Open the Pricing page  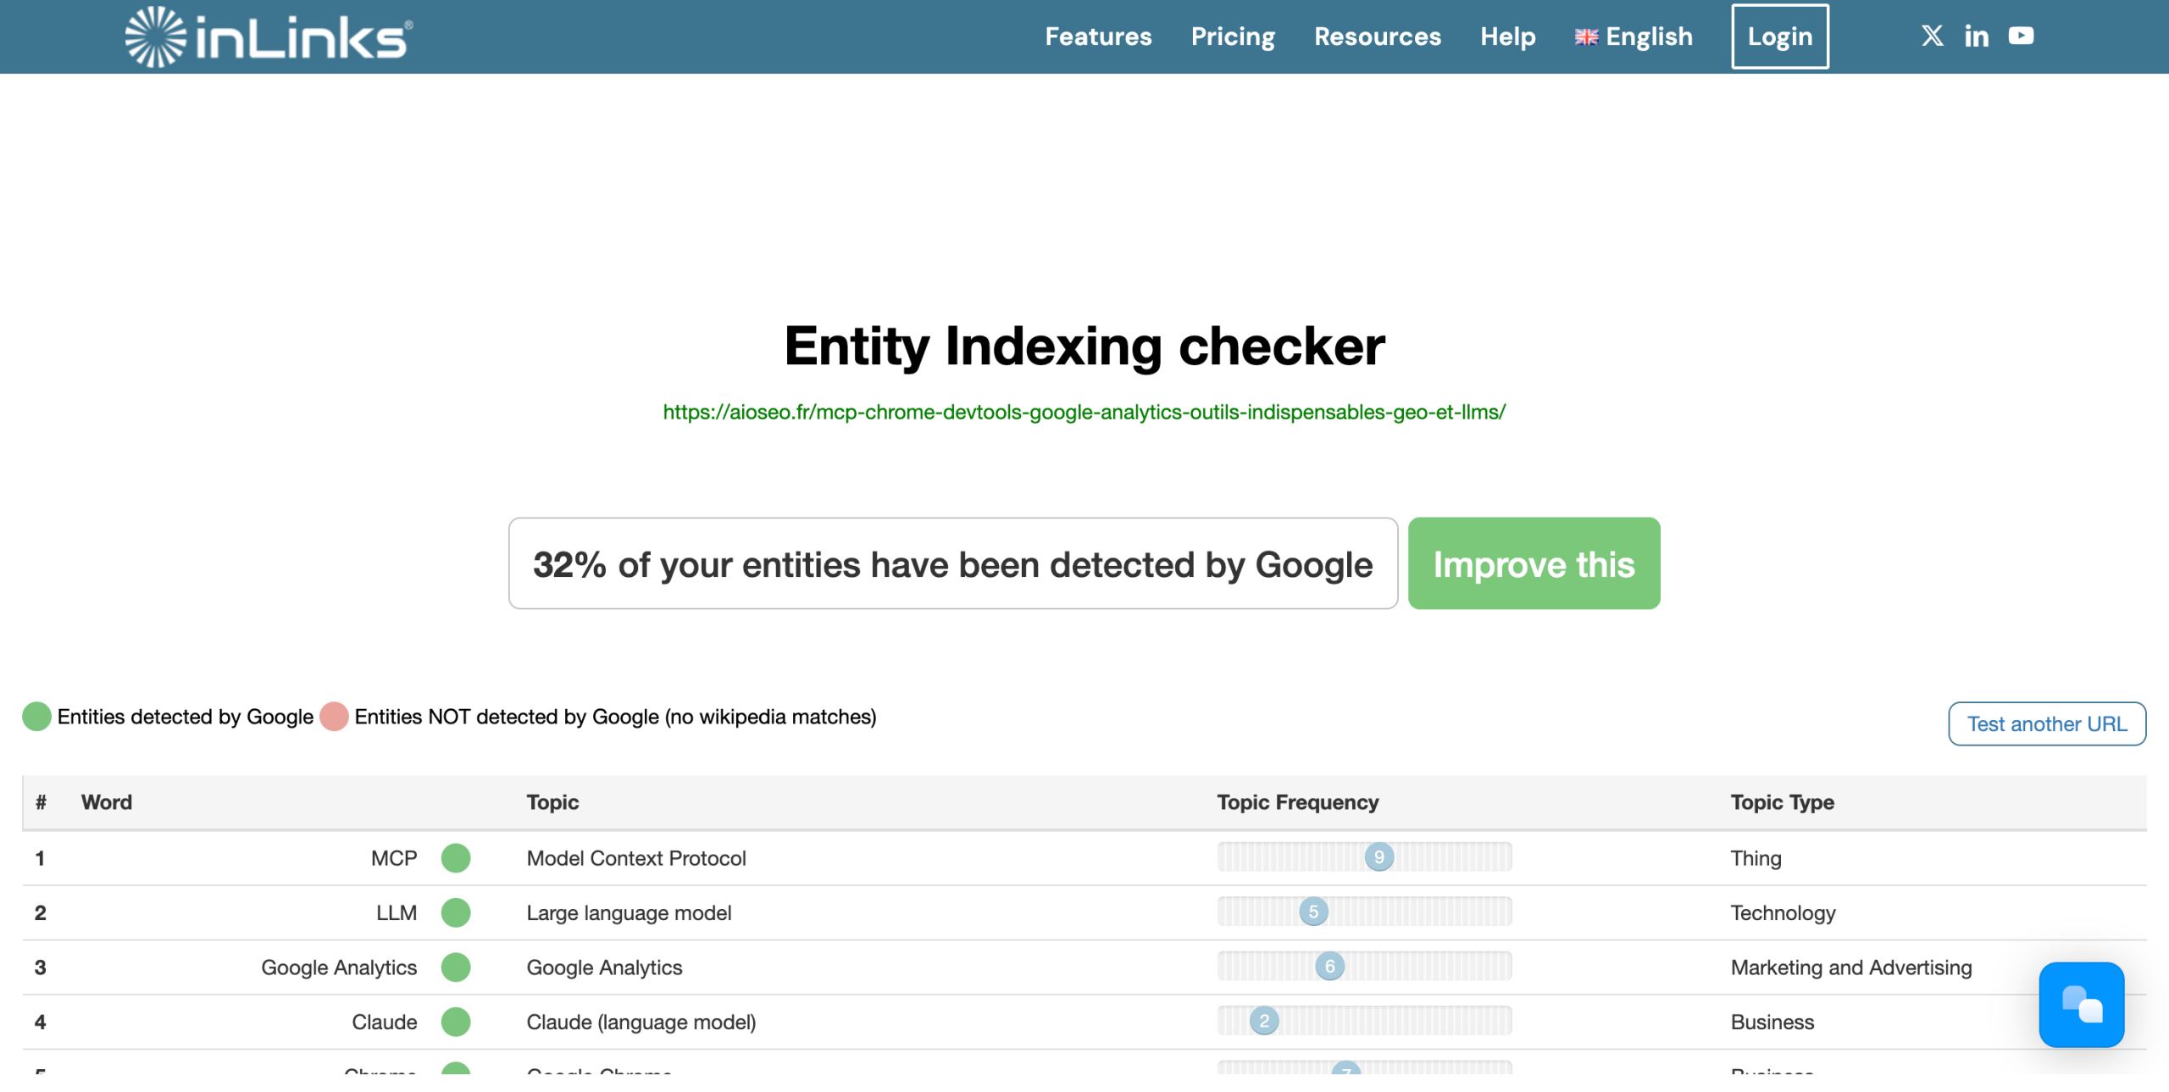(x=1233, y=36)
